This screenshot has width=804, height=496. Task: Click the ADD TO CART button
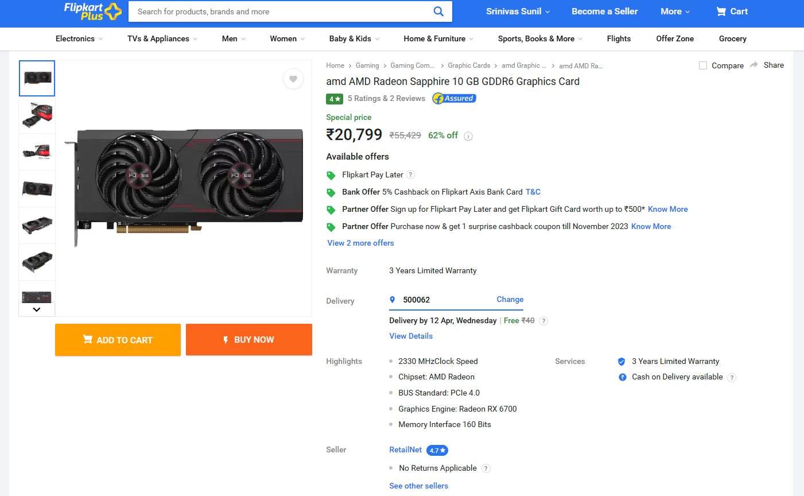[118, 340]
